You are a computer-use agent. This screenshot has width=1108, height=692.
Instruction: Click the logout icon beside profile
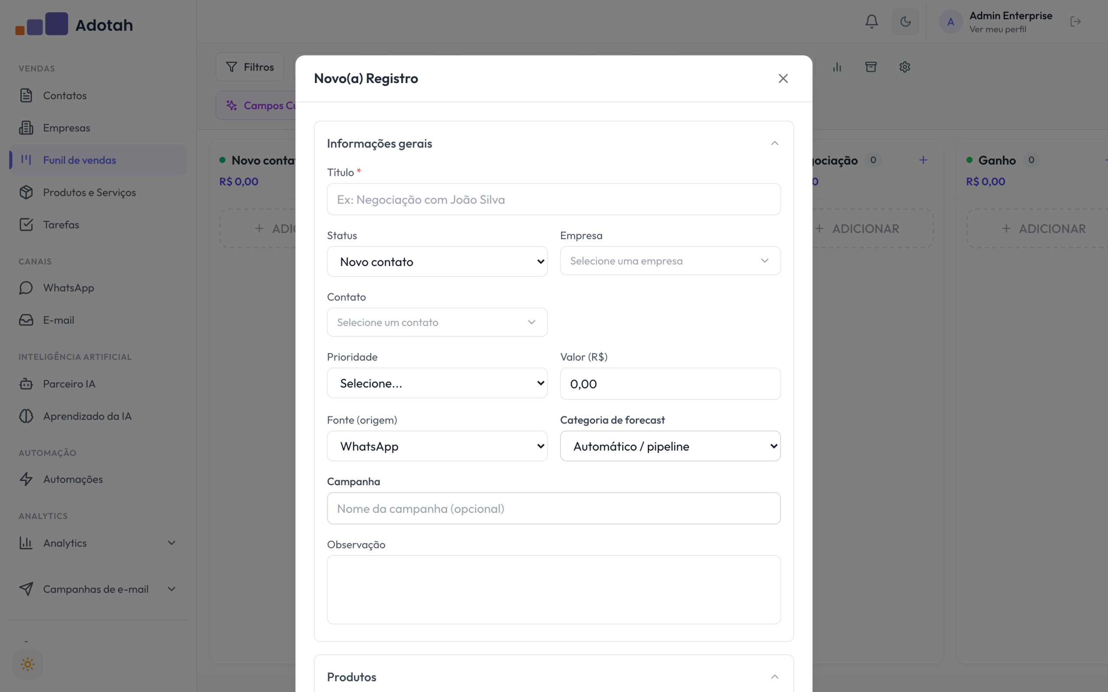tap(1076, 22)
